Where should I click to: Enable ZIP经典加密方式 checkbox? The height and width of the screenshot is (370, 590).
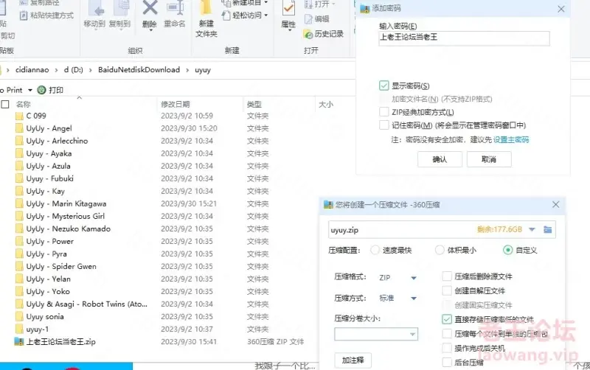383,112
